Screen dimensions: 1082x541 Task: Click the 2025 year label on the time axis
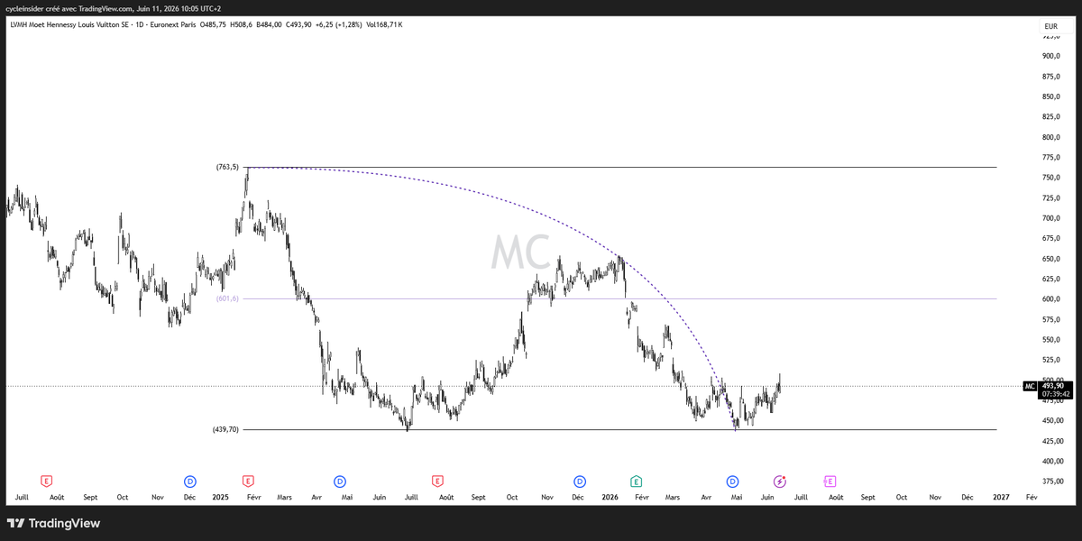tap(221, 497)
